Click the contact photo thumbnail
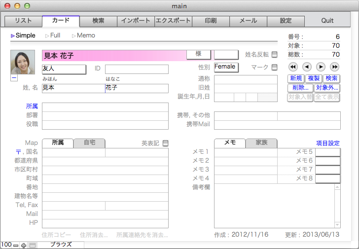 point(23,62)
